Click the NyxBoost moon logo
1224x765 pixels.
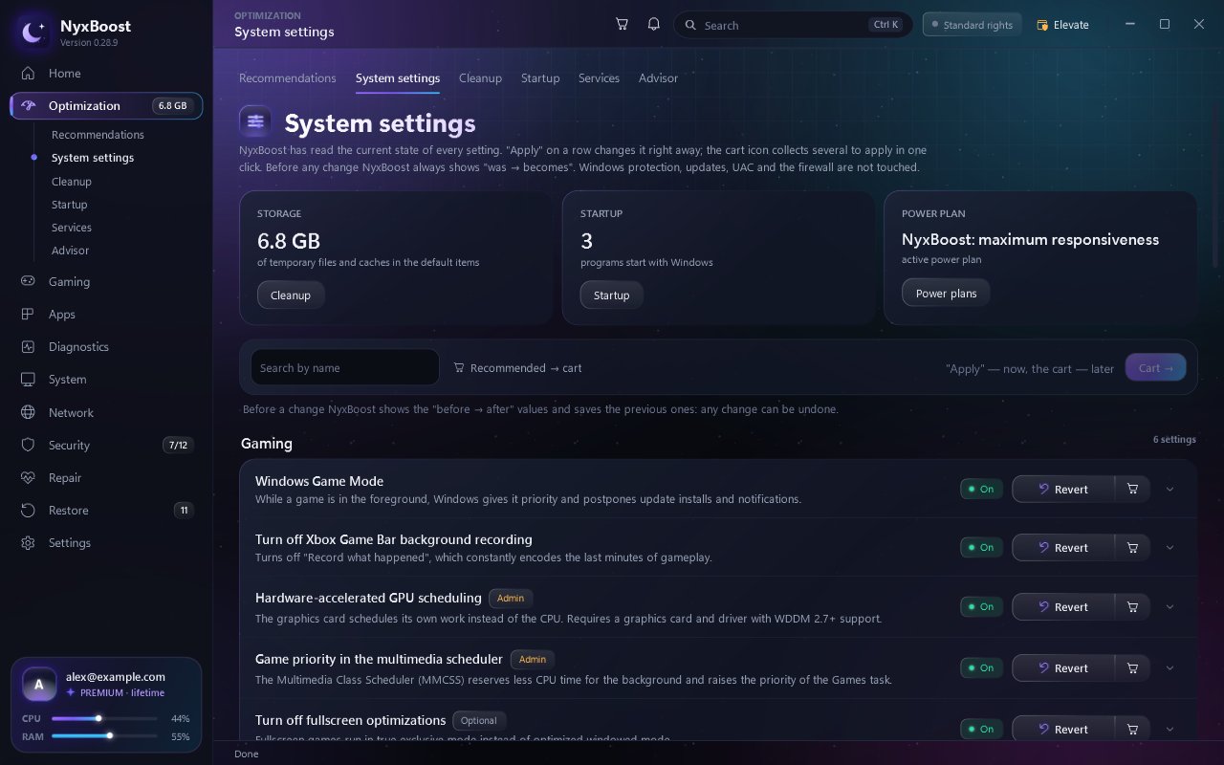(33, 33)
